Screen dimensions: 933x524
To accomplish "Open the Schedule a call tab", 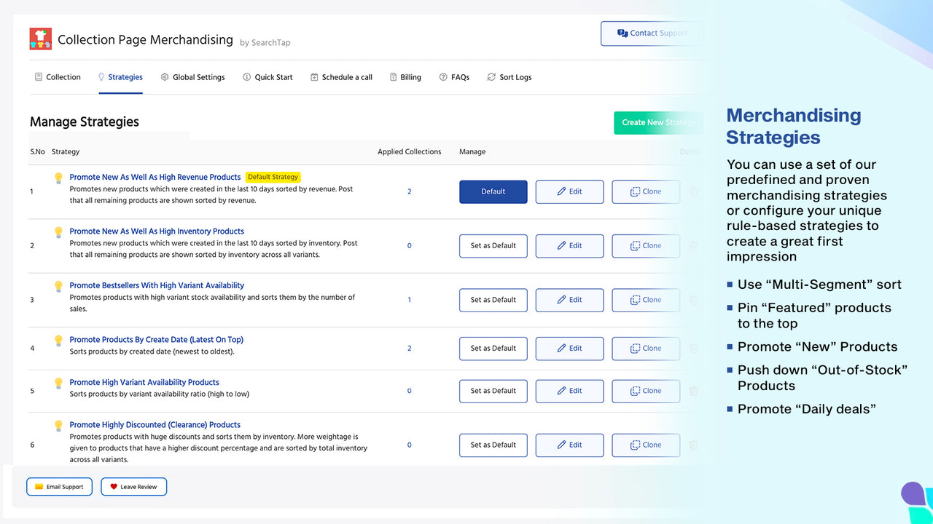I will click(x=341, y=77).
